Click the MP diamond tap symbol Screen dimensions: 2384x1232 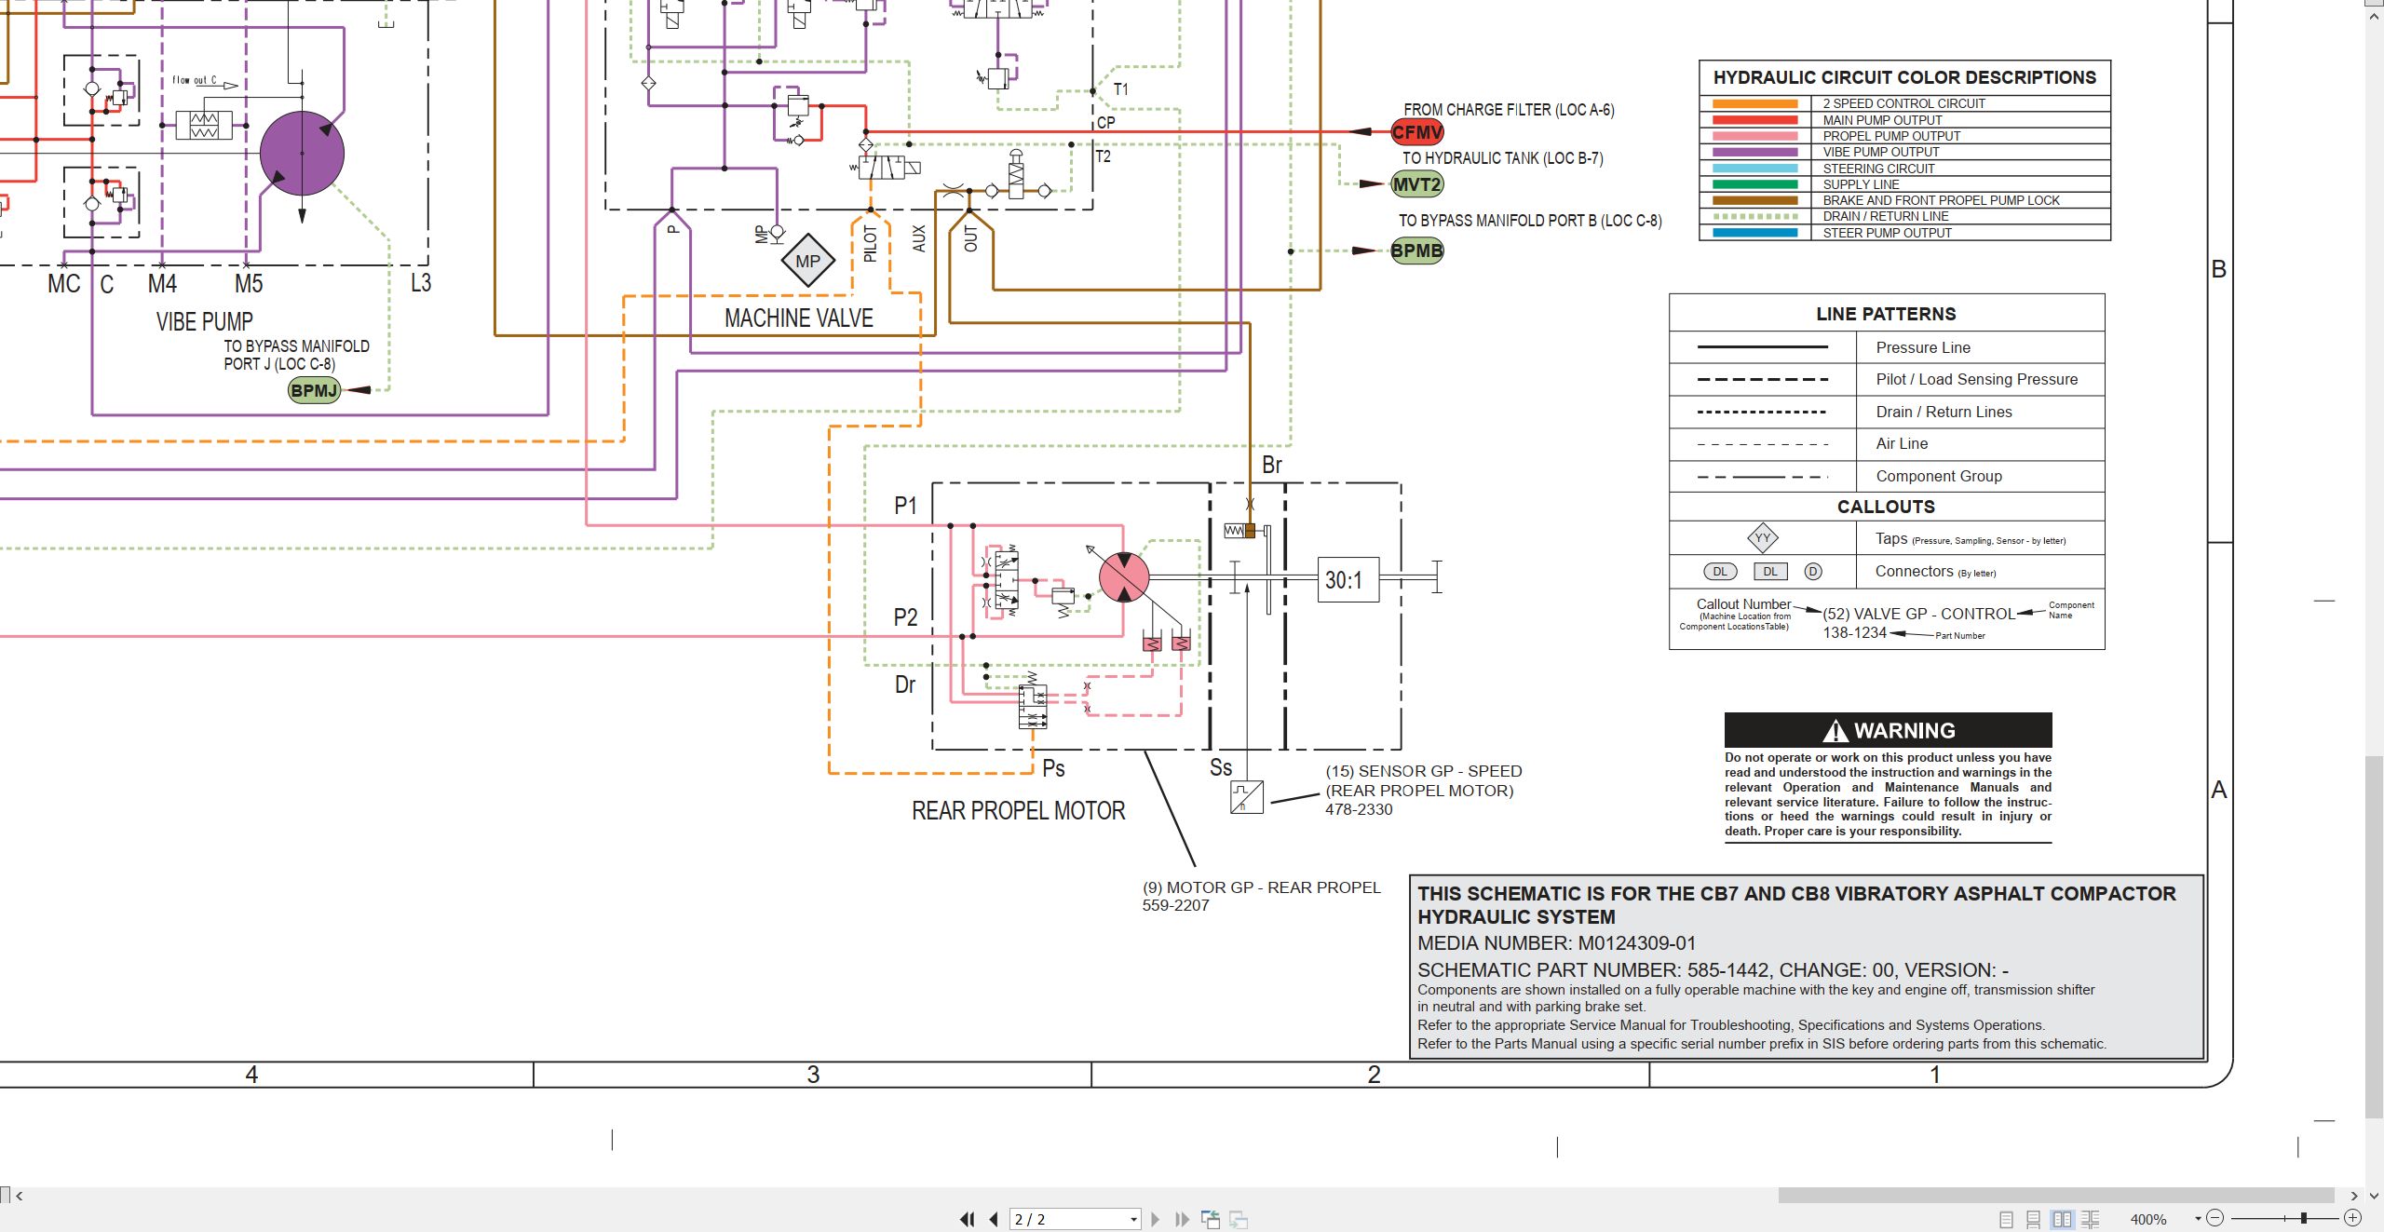[807, 262]
